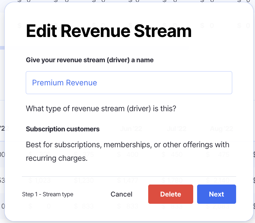Click the 'What type of revenue stream' question
The image size is (255, 223).
(101, 108)
